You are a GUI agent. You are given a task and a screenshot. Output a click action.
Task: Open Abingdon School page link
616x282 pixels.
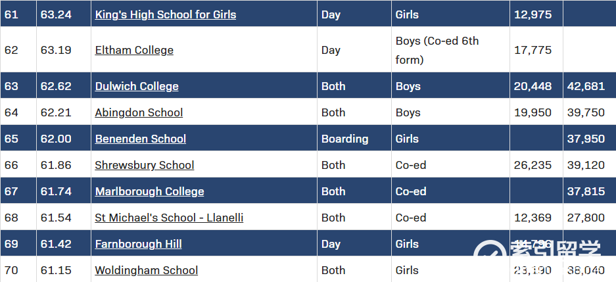139,112
